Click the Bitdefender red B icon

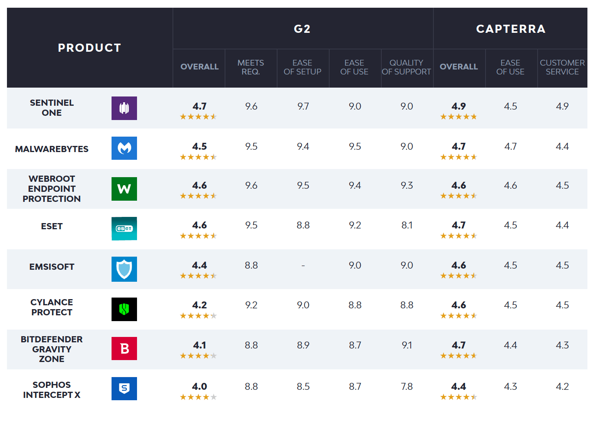click(x=124, y=349)
